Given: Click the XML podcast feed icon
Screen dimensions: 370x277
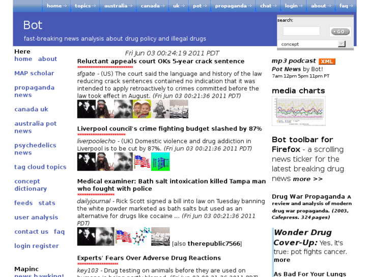Looking at the screenshot, I should point(327,61).
